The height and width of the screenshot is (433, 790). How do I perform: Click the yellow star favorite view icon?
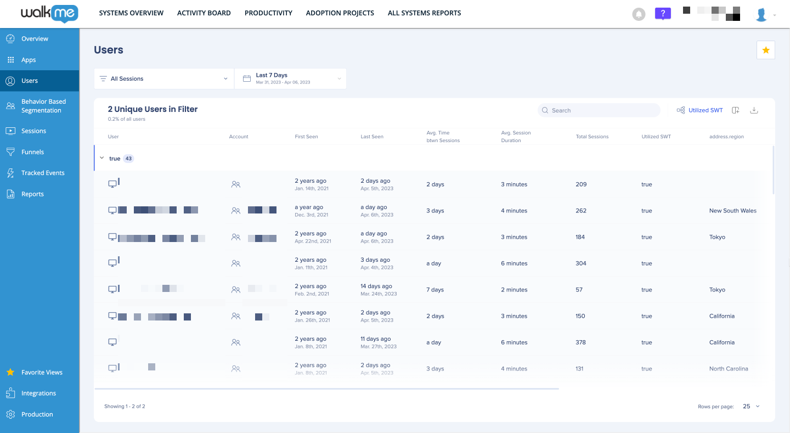click(x=765, y=49)
